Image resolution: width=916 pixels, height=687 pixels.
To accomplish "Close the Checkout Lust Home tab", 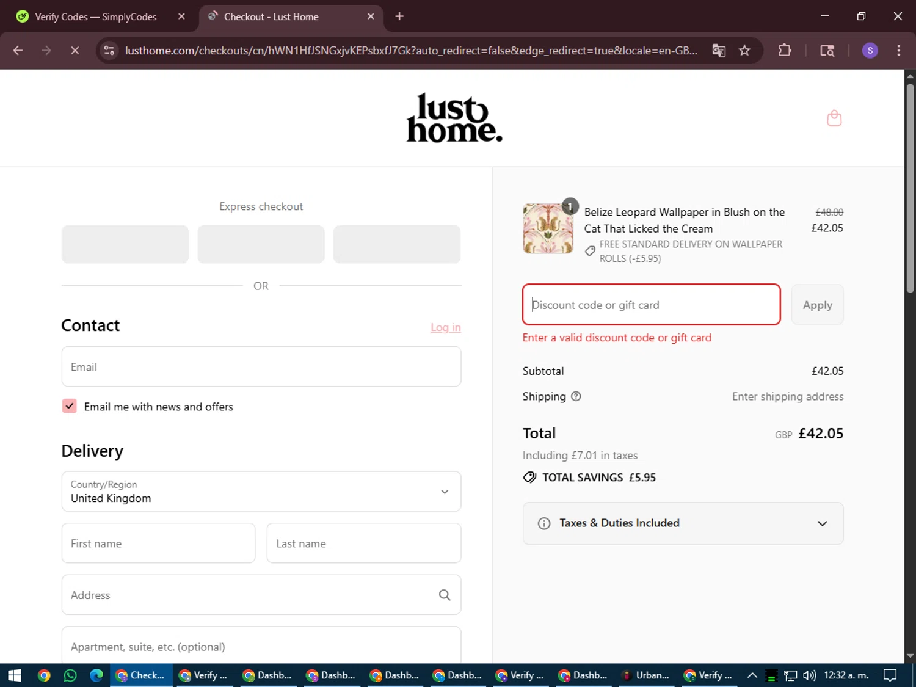I will tap(371, 16).
